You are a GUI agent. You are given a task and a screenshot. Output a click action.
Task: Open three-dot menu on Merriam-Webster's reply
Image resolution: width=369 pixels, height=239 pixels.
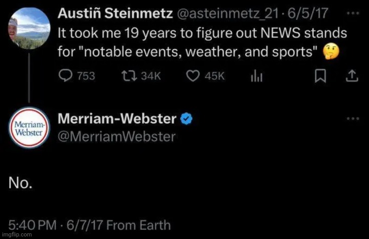tap(353, 118)
